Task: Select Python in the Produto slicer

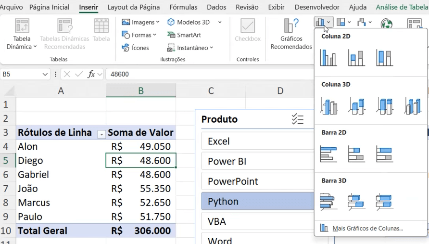Action: click(x=257, y=201)
